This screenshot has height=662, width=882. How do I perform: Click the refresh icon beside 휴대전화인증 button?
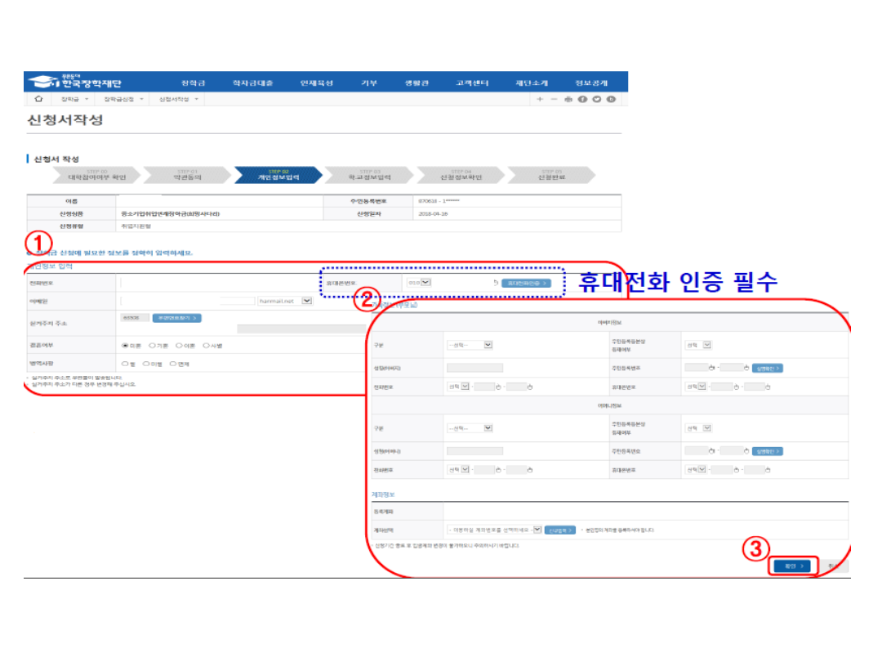pyautogui.click(x=496, y=283)
